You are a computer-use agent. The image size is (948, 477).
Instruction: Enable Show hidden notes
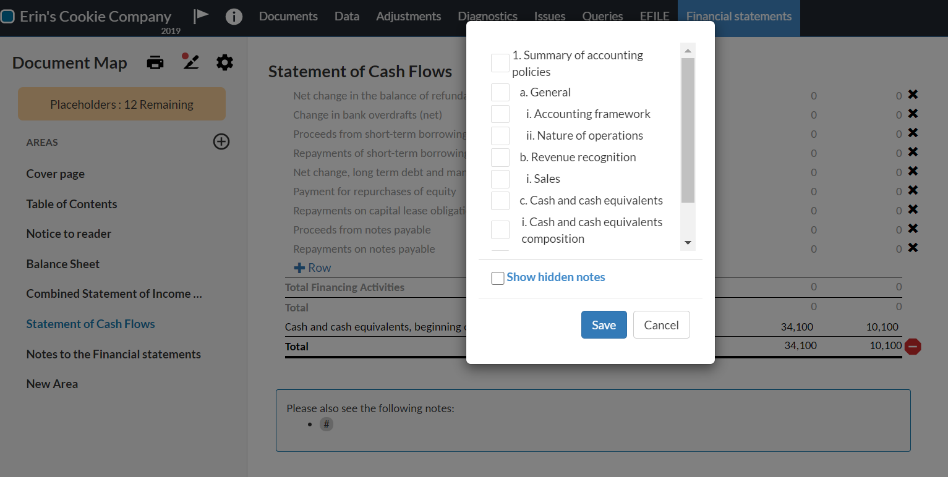(497, 278)
